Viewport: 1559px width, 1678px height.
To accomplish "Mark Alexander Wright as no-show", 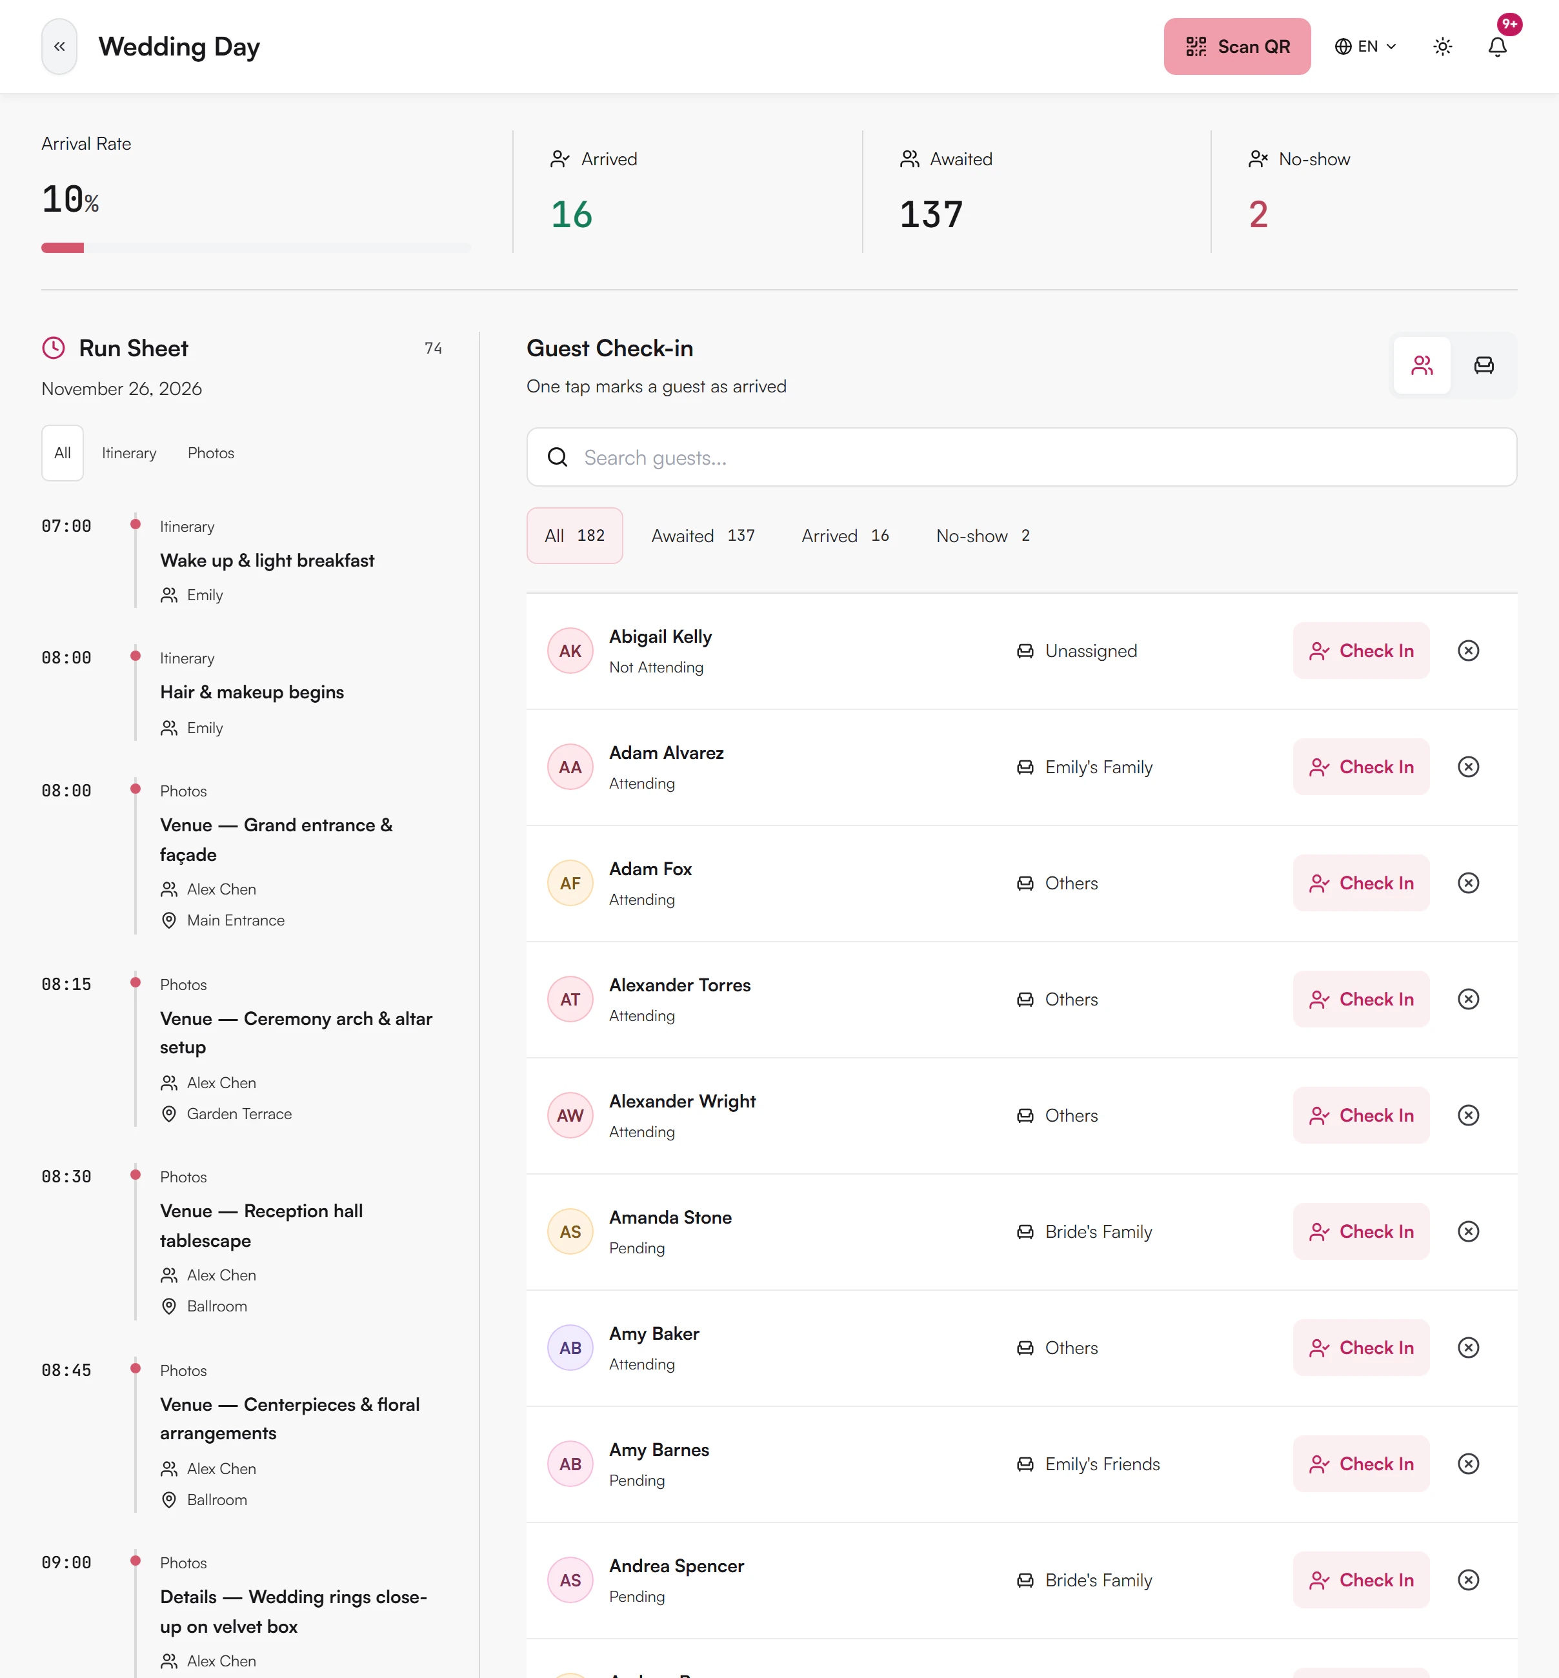I will coord(1468,1115).
